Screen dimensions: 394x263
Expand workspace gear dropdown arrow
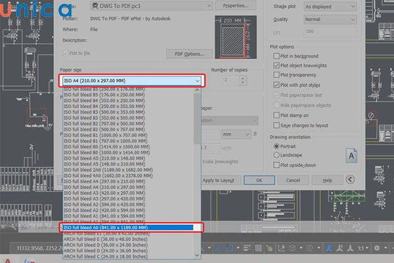(x=385, y=248)
